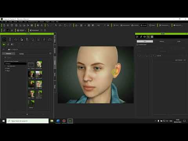Click the Windows Start button

(x=4, y=121)
